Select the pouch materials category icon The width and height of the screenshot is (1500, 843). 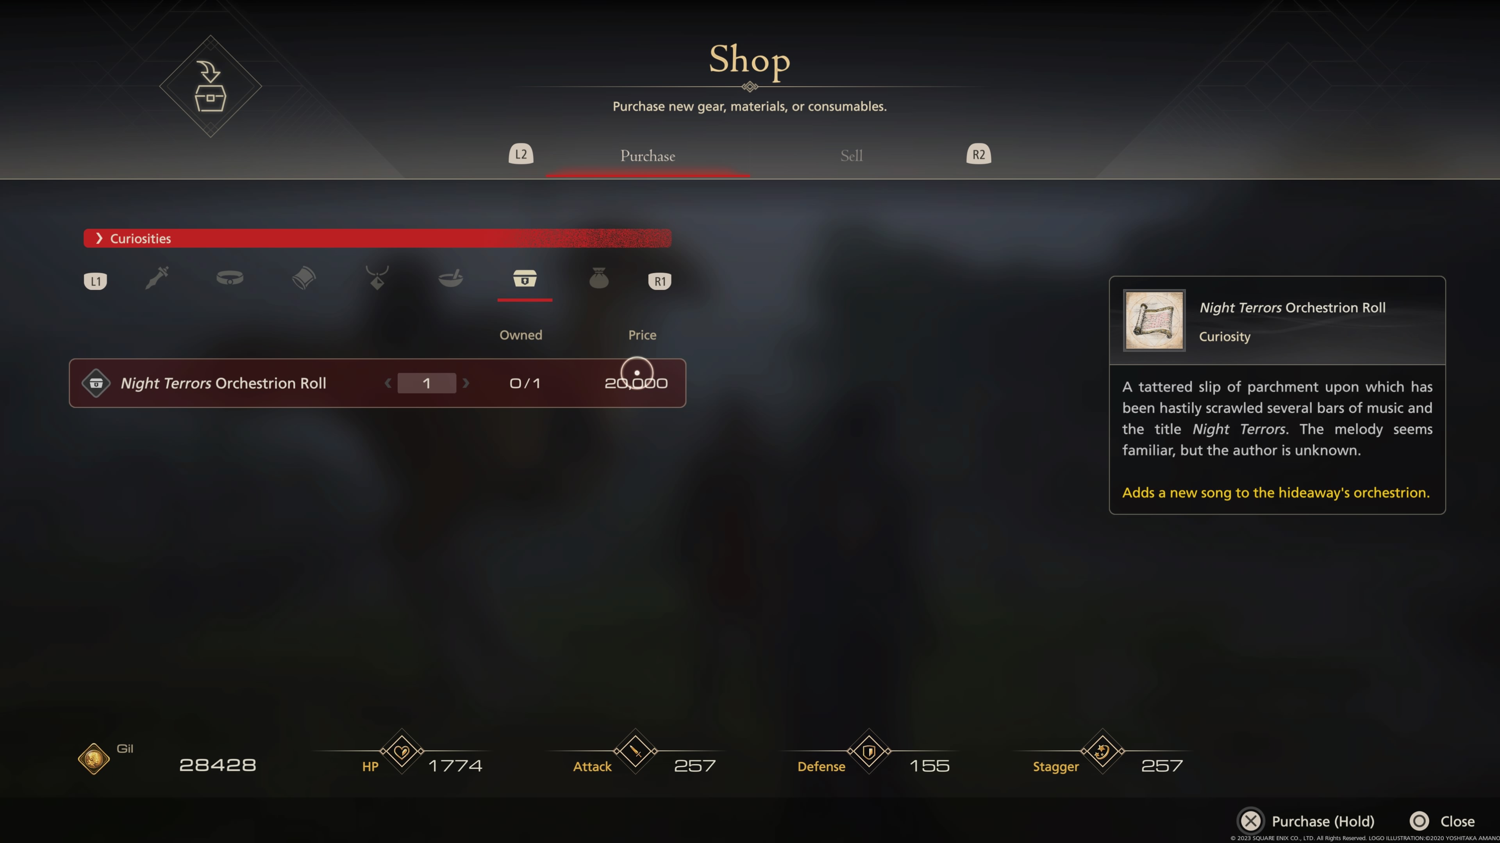coord(598,278)
